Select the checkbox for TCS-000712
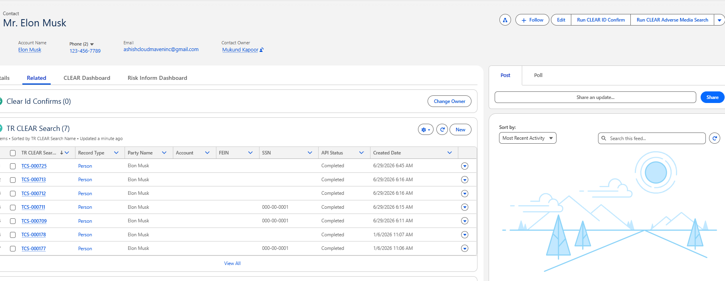Screen dimensions: 725x281 click(13, 194)
